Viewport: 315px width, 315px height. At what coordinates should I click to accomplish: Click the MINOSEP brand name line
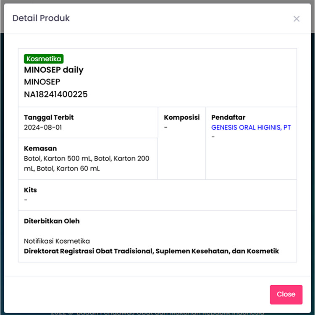[x=42, y=82]
